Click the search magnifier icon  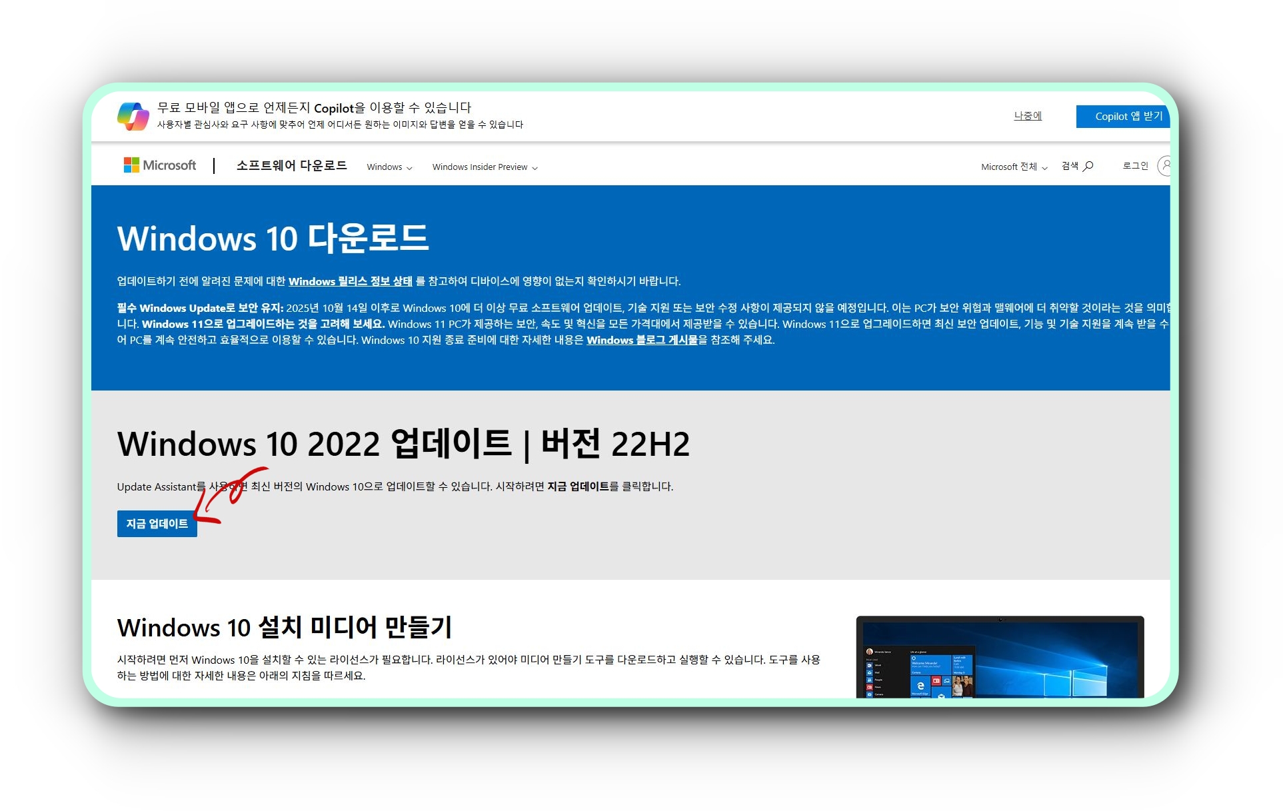coord(1088,166)
